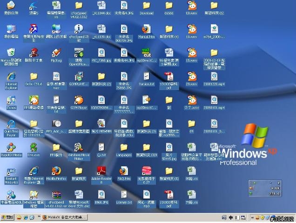Image resolution: width=296 pixels, height=223 pixels.
Task: Launch Internet Explorer from quick launch bar
Action: click(26, 218)
